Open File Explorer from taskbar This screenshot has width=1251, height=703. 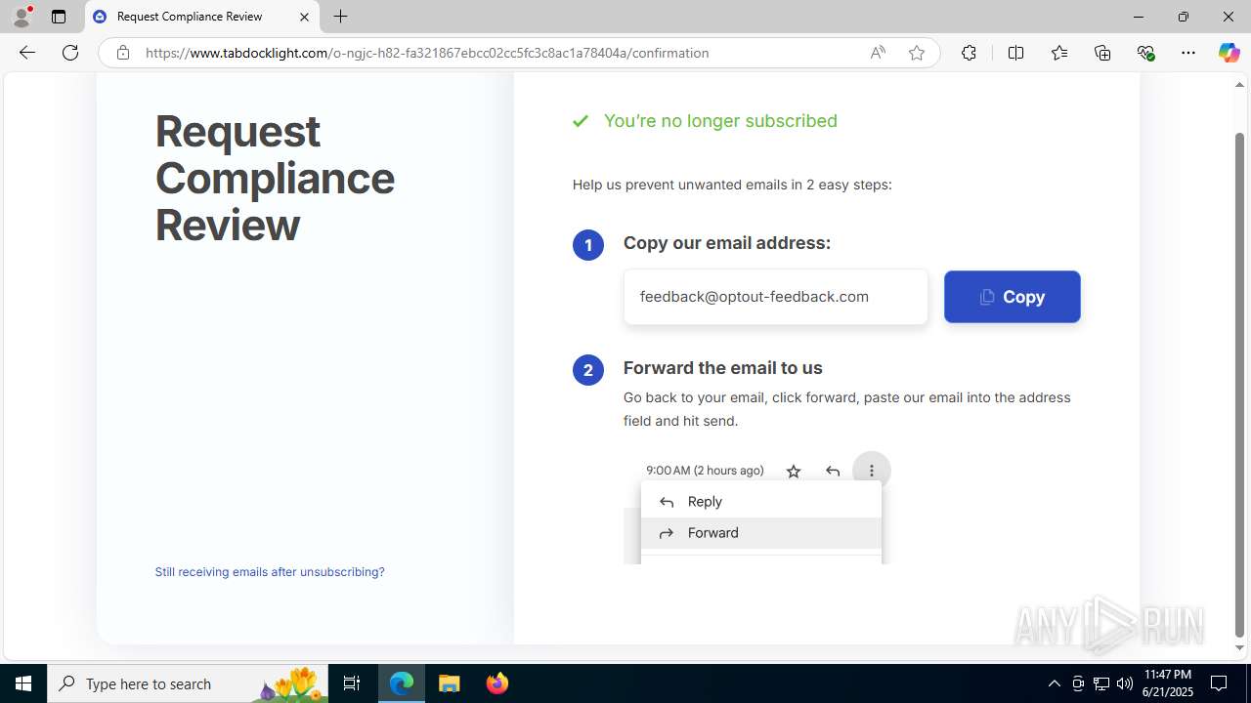(449, 683)
